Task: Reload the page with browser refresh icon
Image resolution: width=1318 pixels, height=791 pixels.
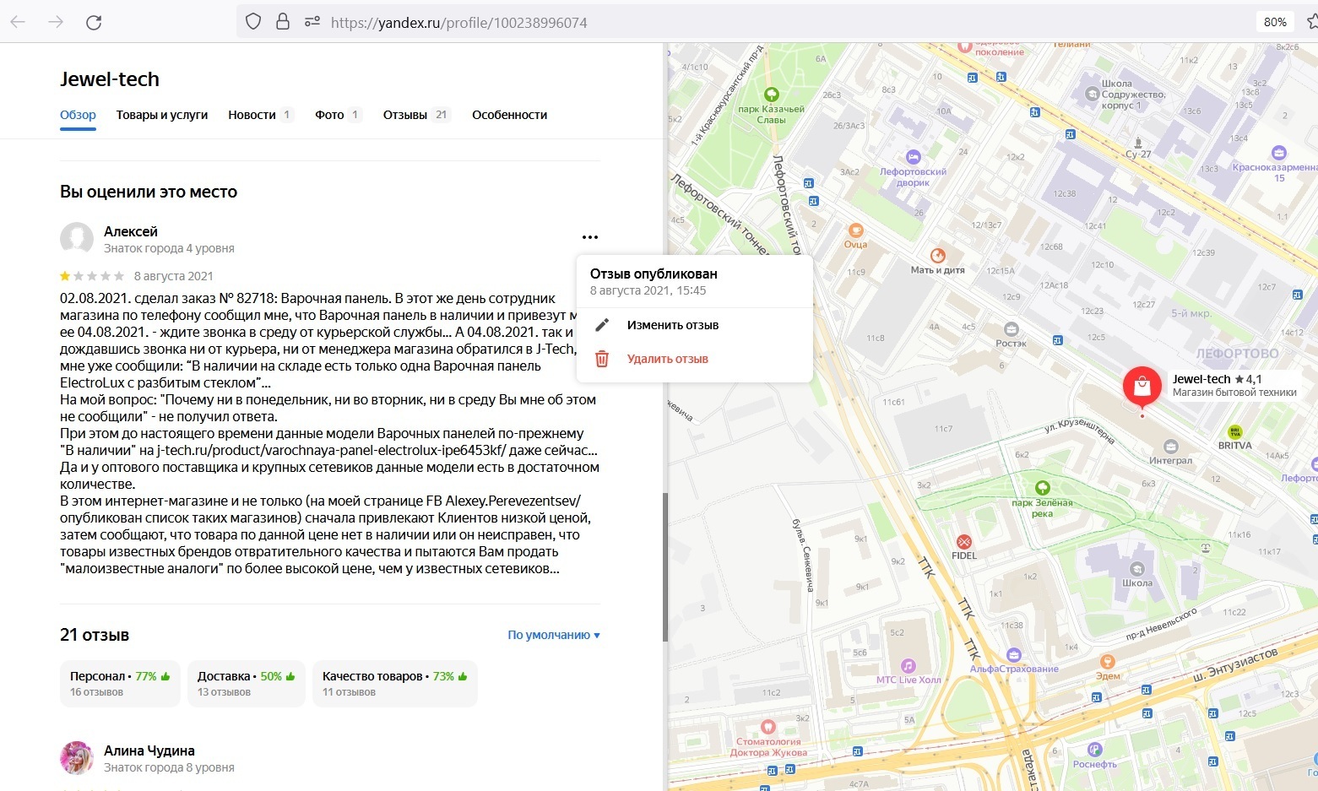Action: (x=94, y=23)
